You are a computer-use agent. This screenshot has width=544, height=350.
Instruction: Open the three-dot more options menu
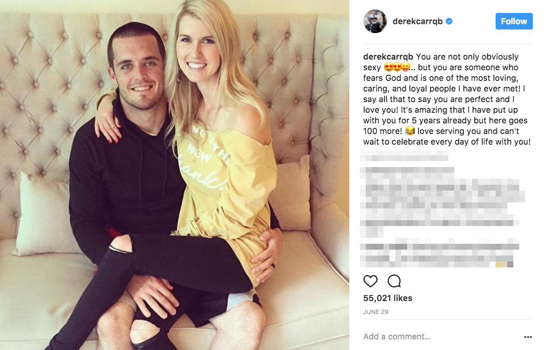pyautogui.click(x=527, y=337)
